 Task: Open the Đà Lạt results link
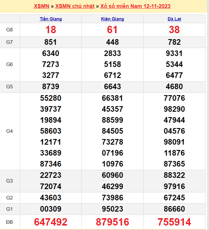coord(174,19)
